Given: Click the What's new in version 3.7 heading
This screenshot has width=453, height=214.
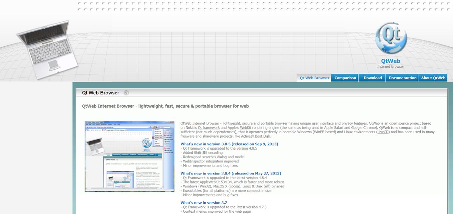Looking at the screenshot, I should 204,203.
